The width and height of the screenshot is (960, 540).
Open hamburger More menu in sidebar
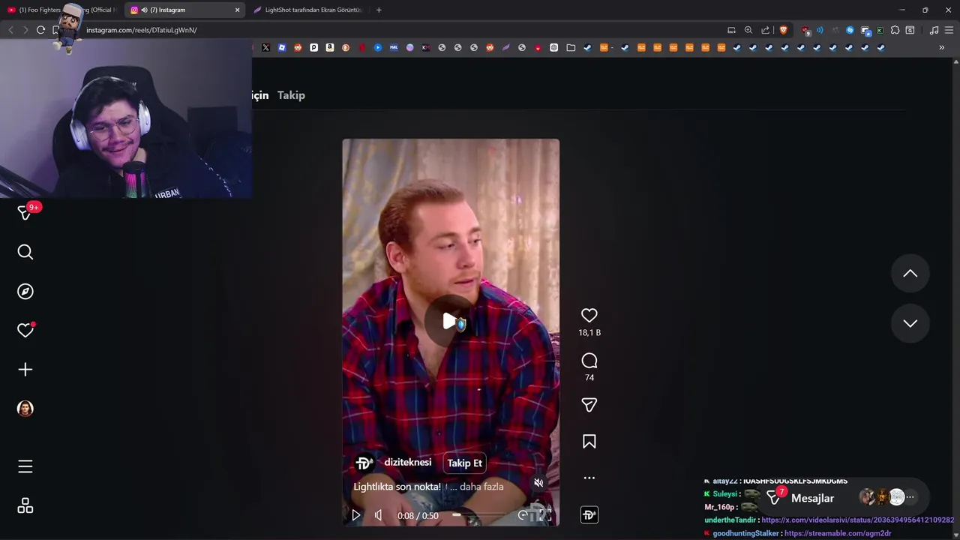coord(25,466)
